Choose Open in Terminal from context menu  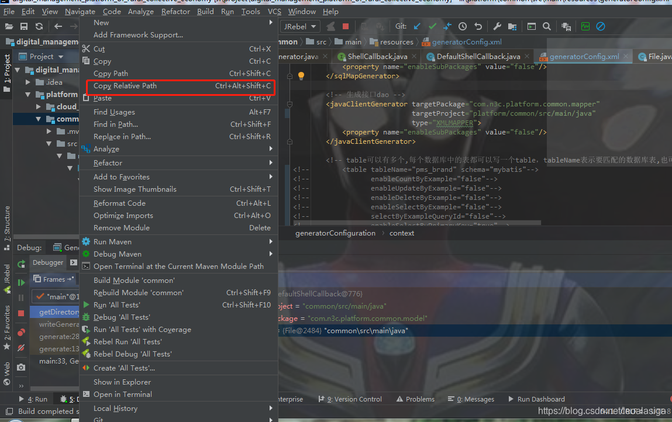point(179,394)
